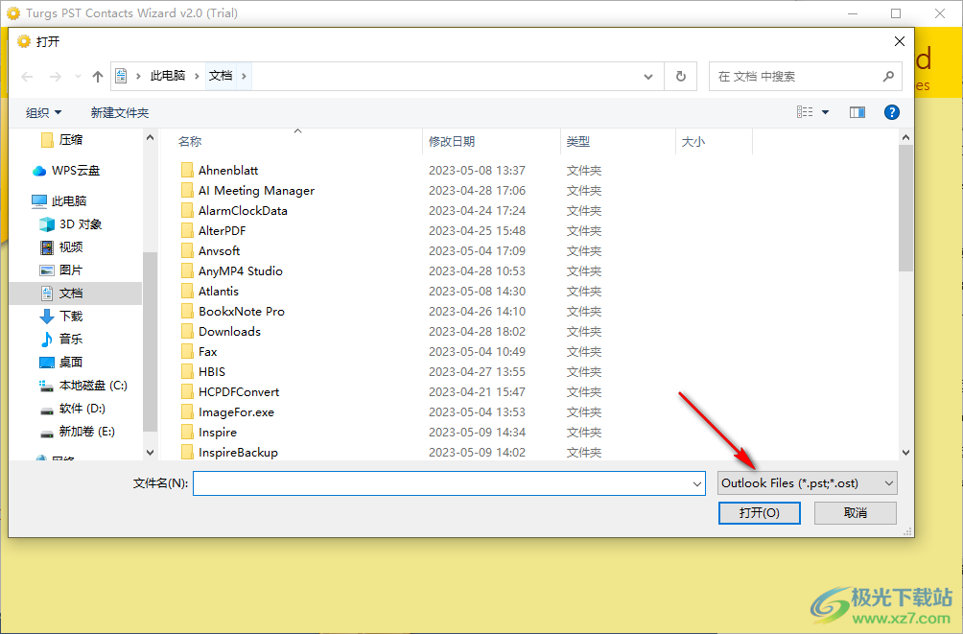Click 此电脑 breadcrumb in address bar

click(168, 76)
